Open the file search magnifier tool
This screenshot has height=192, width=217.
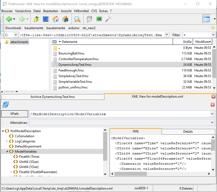tap(77, 19)
